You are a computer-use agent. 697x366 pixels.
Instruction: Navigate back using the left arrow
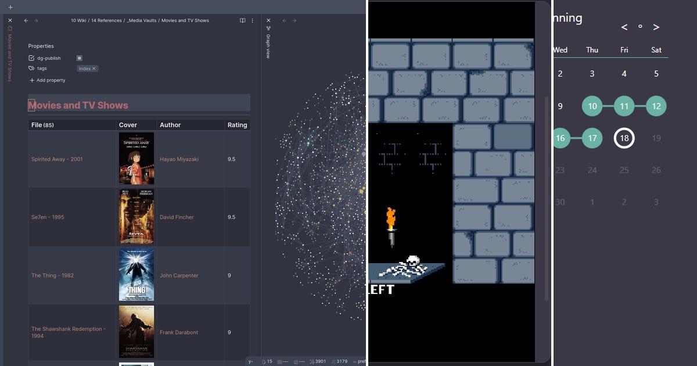(x=25, y=20)
